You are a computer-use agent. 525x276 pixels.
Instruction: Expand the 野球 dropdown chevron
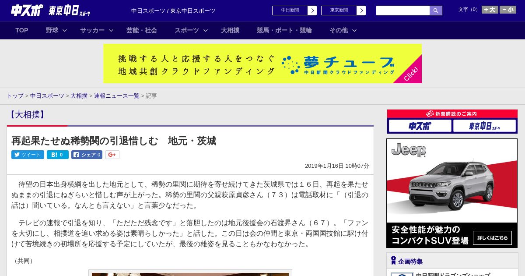65,30
